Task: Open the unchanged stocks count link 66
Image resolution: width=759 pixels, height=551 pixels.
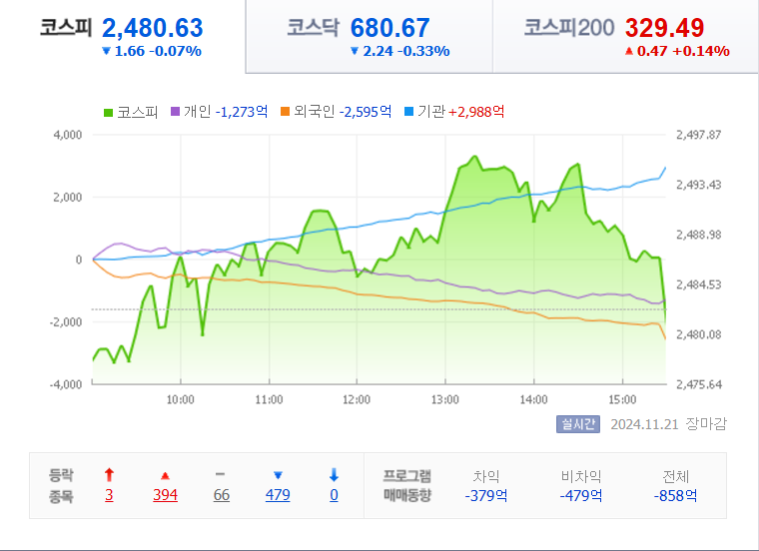Action: (222, 495)
